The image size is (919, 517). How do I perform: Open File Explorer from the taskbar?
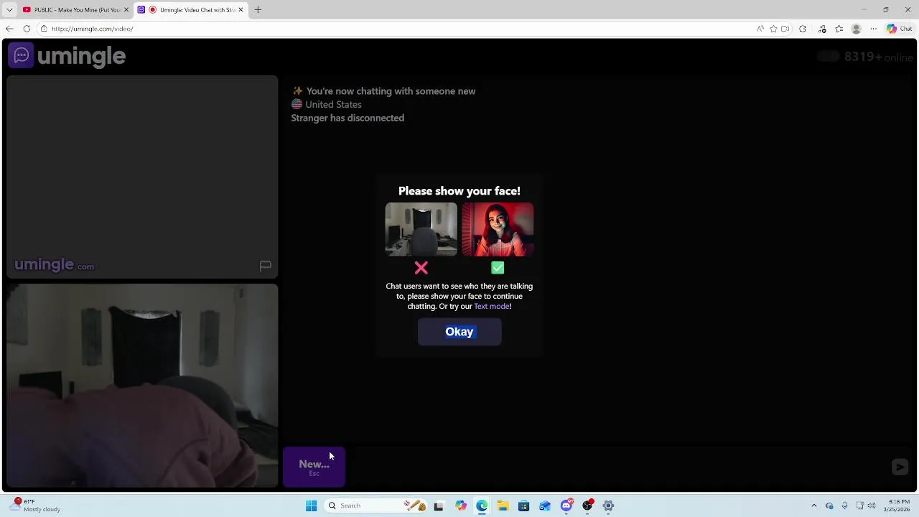coord(503,506)
